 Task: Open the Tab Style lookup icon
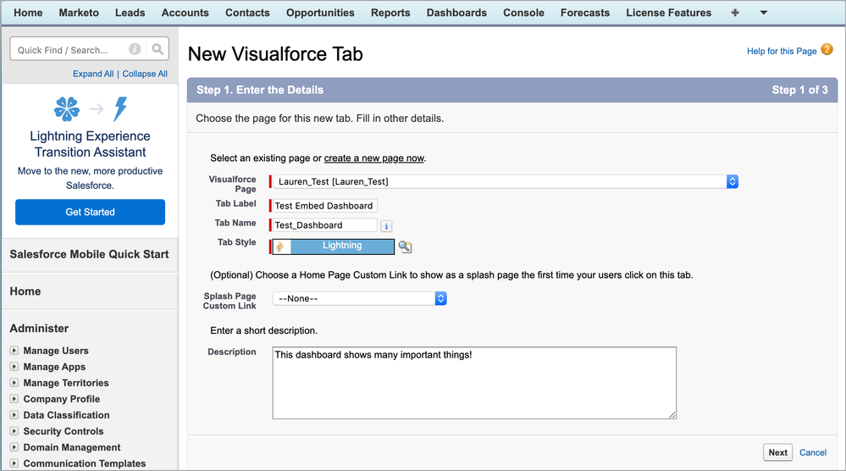coord(405,247)
